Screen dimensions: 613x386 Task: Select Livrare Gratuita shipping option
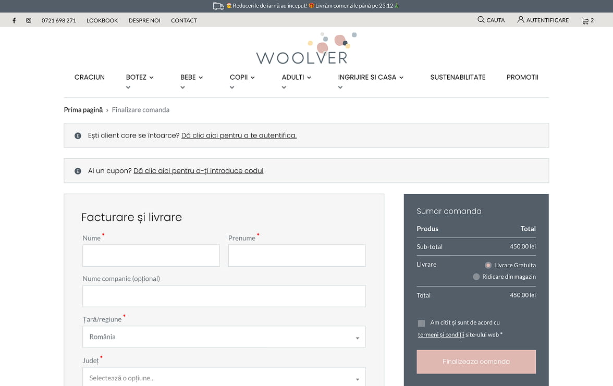coord(488,265)
